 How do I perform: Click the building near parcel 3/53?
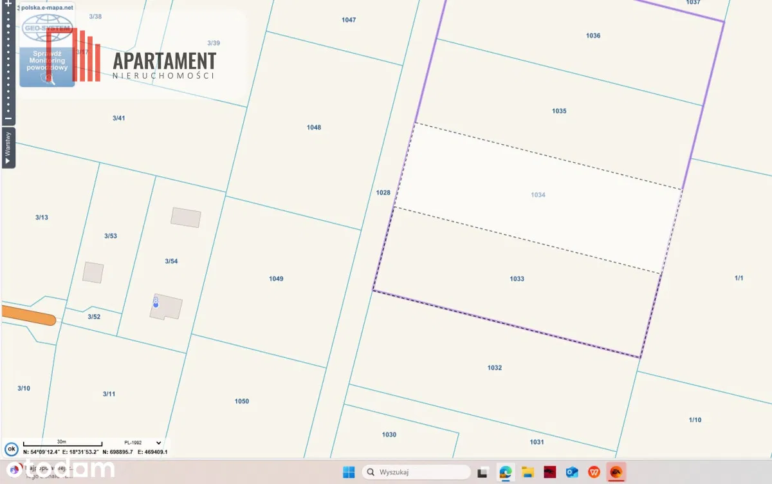(93, 272)
